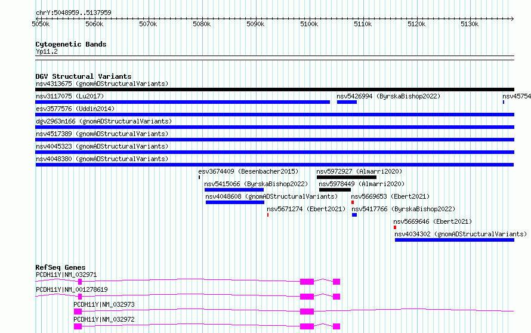Click the RefSeq Genes track title
Viewport: 531px width, 333px height.
point(60,267)
